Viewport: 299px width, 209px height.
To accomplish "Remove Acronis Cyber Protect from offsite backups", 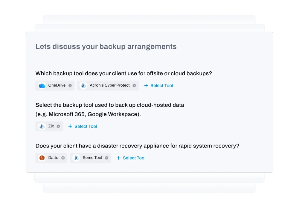I will click(x=134, y=85).
